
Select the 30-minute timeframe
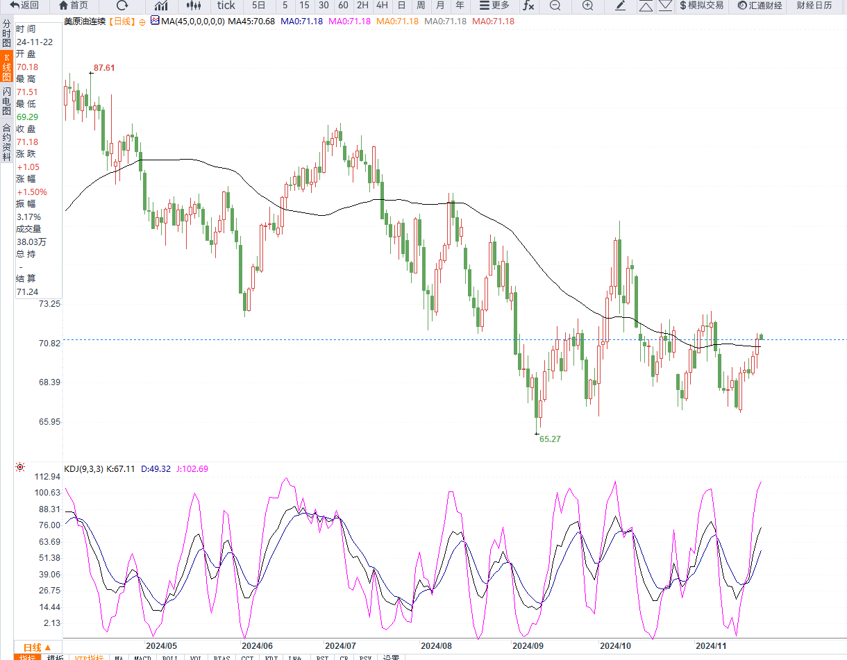point(324,6)
